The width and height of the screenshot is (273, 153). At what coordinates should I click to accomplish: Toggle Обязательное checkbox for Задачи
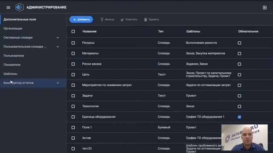coord(239,96)
